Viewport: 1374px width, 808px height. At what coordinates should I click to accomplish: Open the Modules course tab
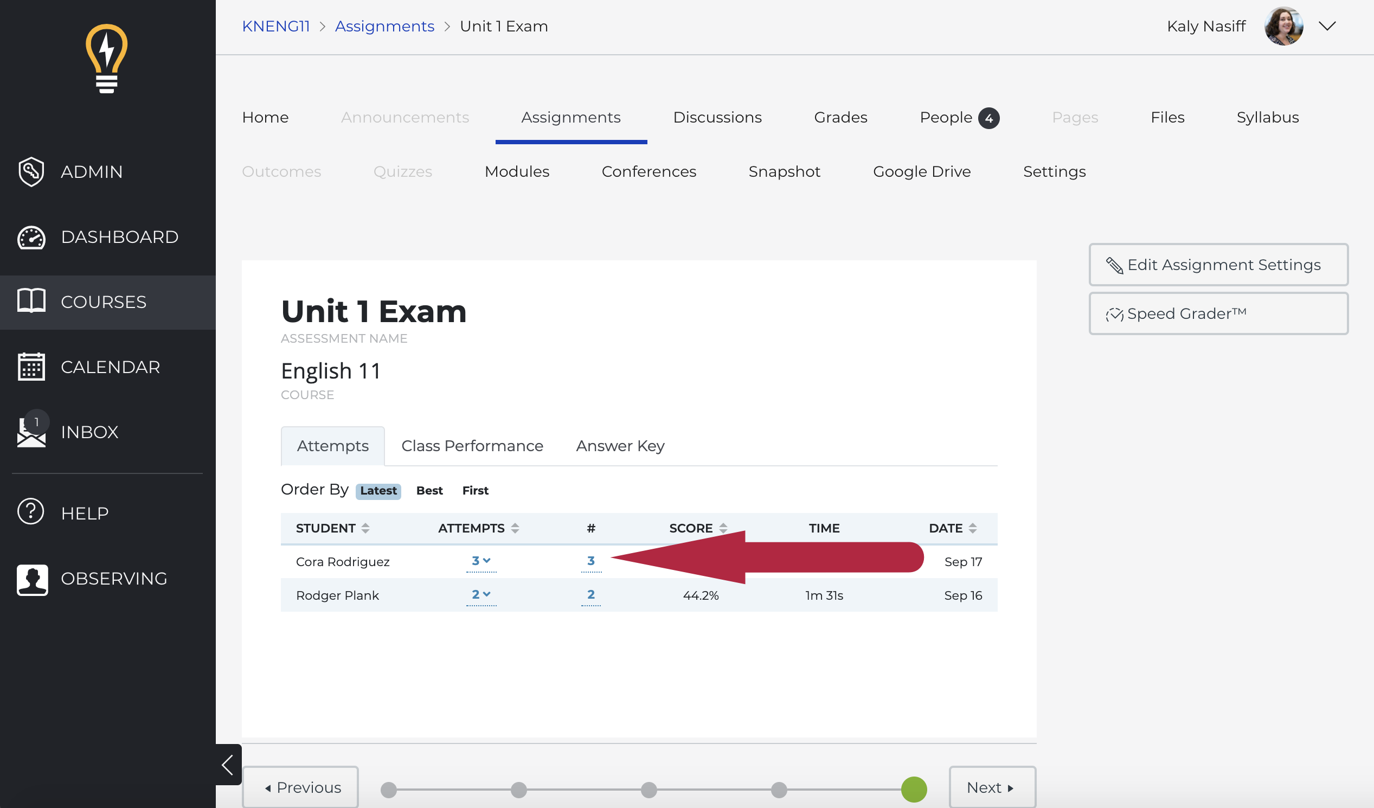[x=517, y=171]
